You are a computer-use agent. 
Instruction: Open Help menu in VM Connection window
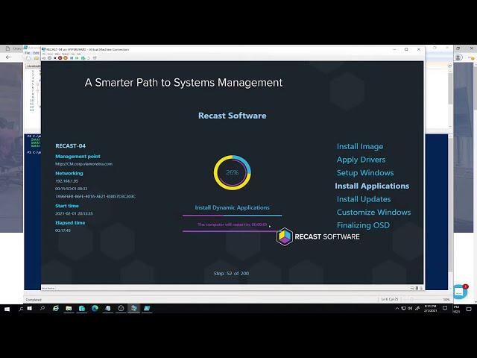[x=79, y=54]
